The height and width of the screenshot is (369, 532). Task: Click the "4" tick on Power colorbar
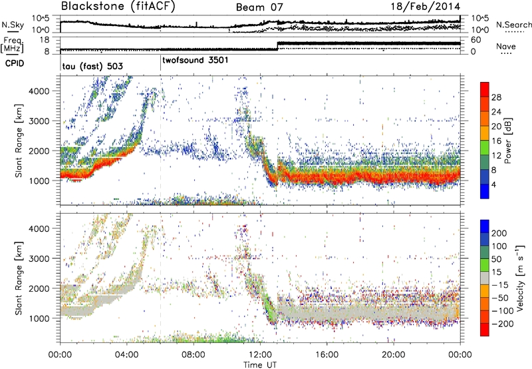(493, 185)
